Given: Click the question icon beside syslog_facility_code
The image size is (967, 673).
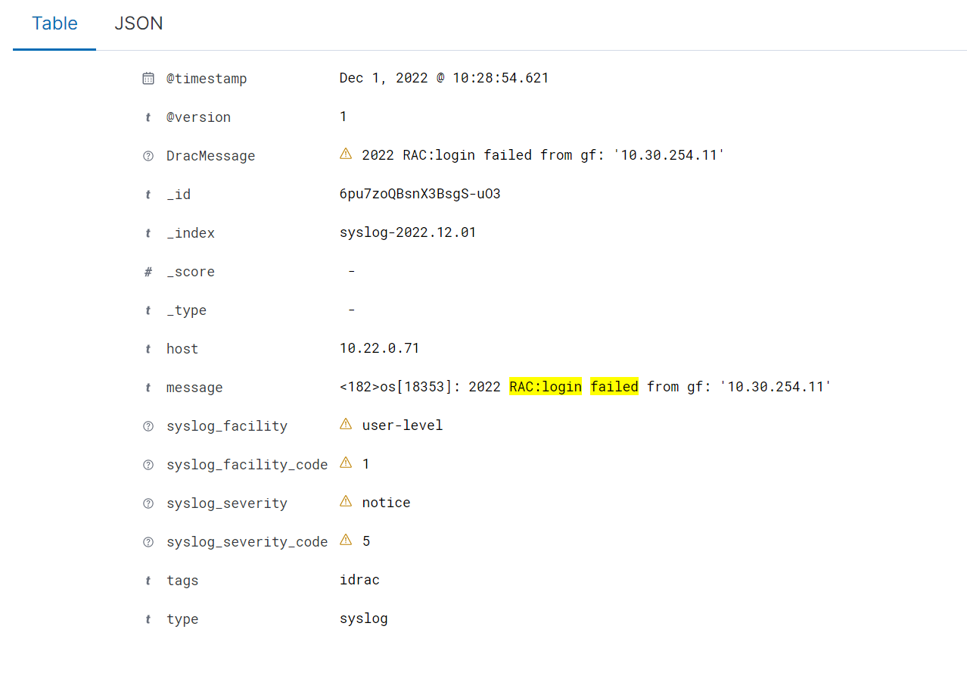Looking at the screenshot, I should (x=148, y=465).
